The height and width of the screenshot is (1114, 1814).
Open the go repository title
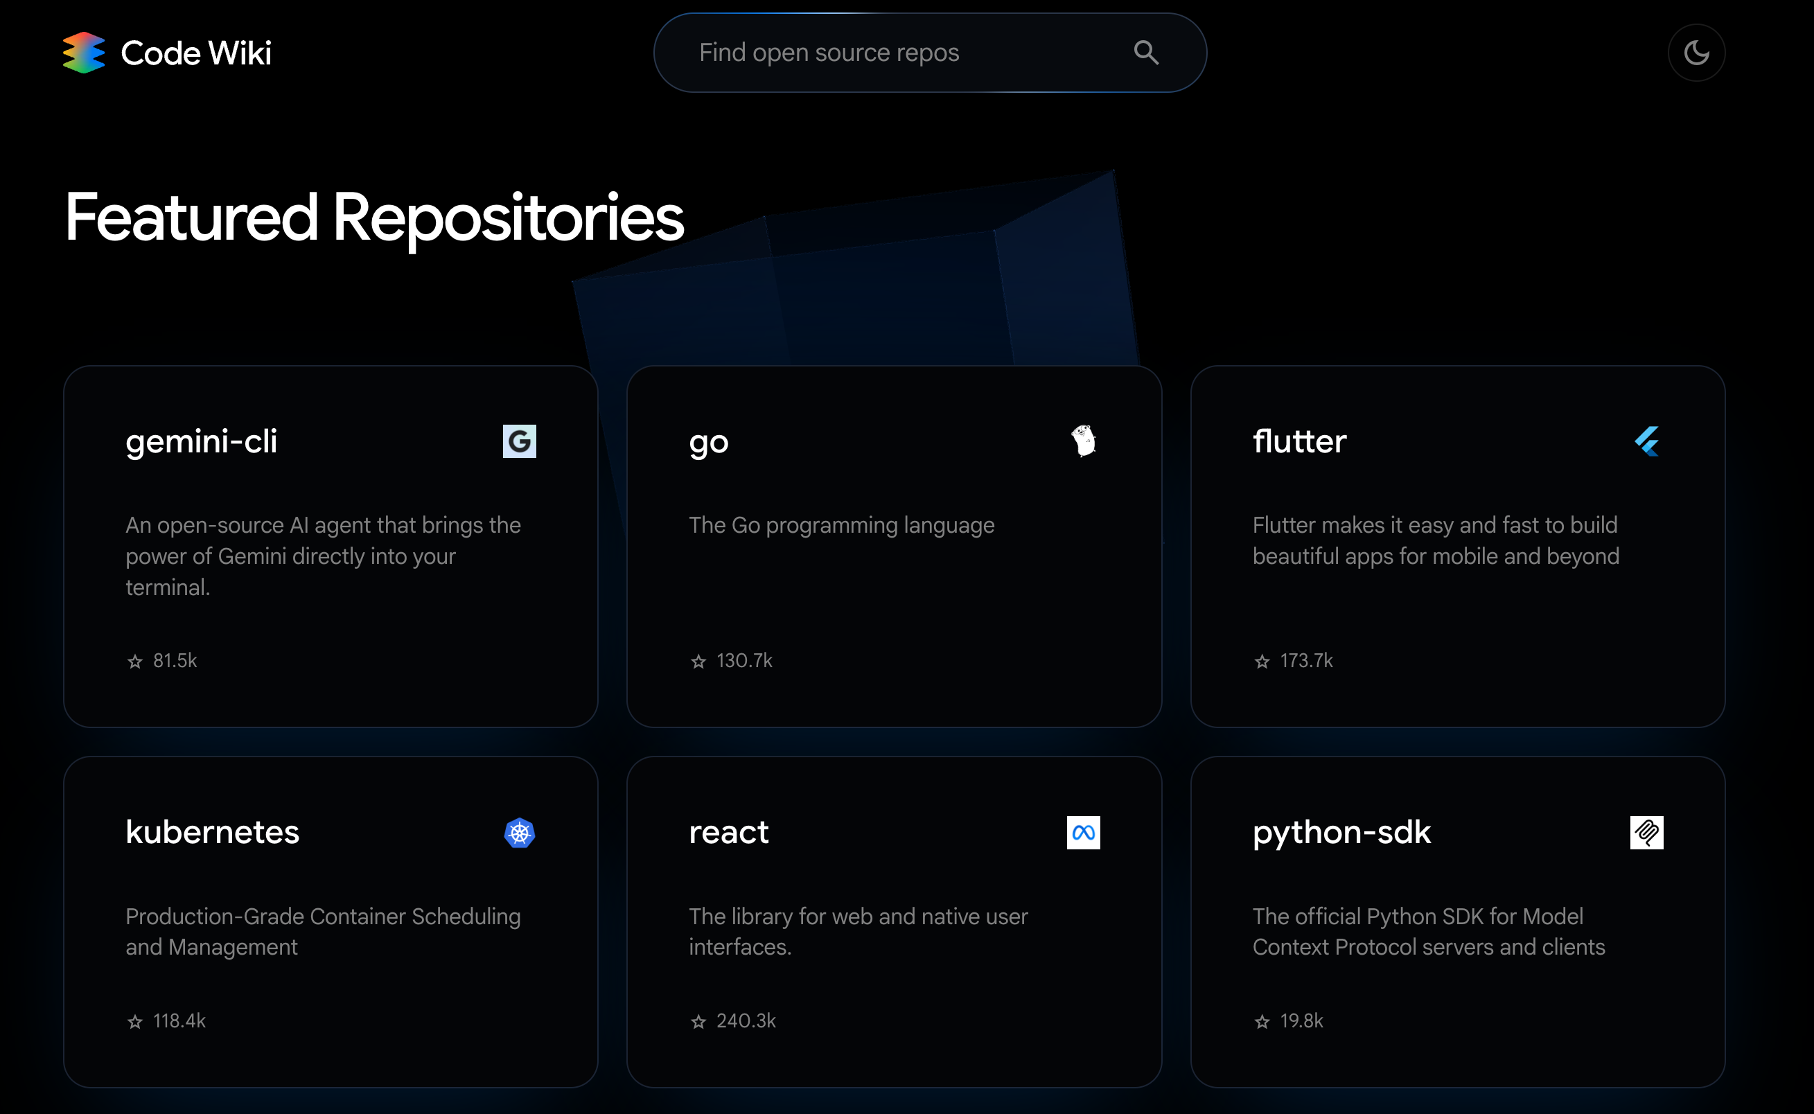[x=709, y=442]
